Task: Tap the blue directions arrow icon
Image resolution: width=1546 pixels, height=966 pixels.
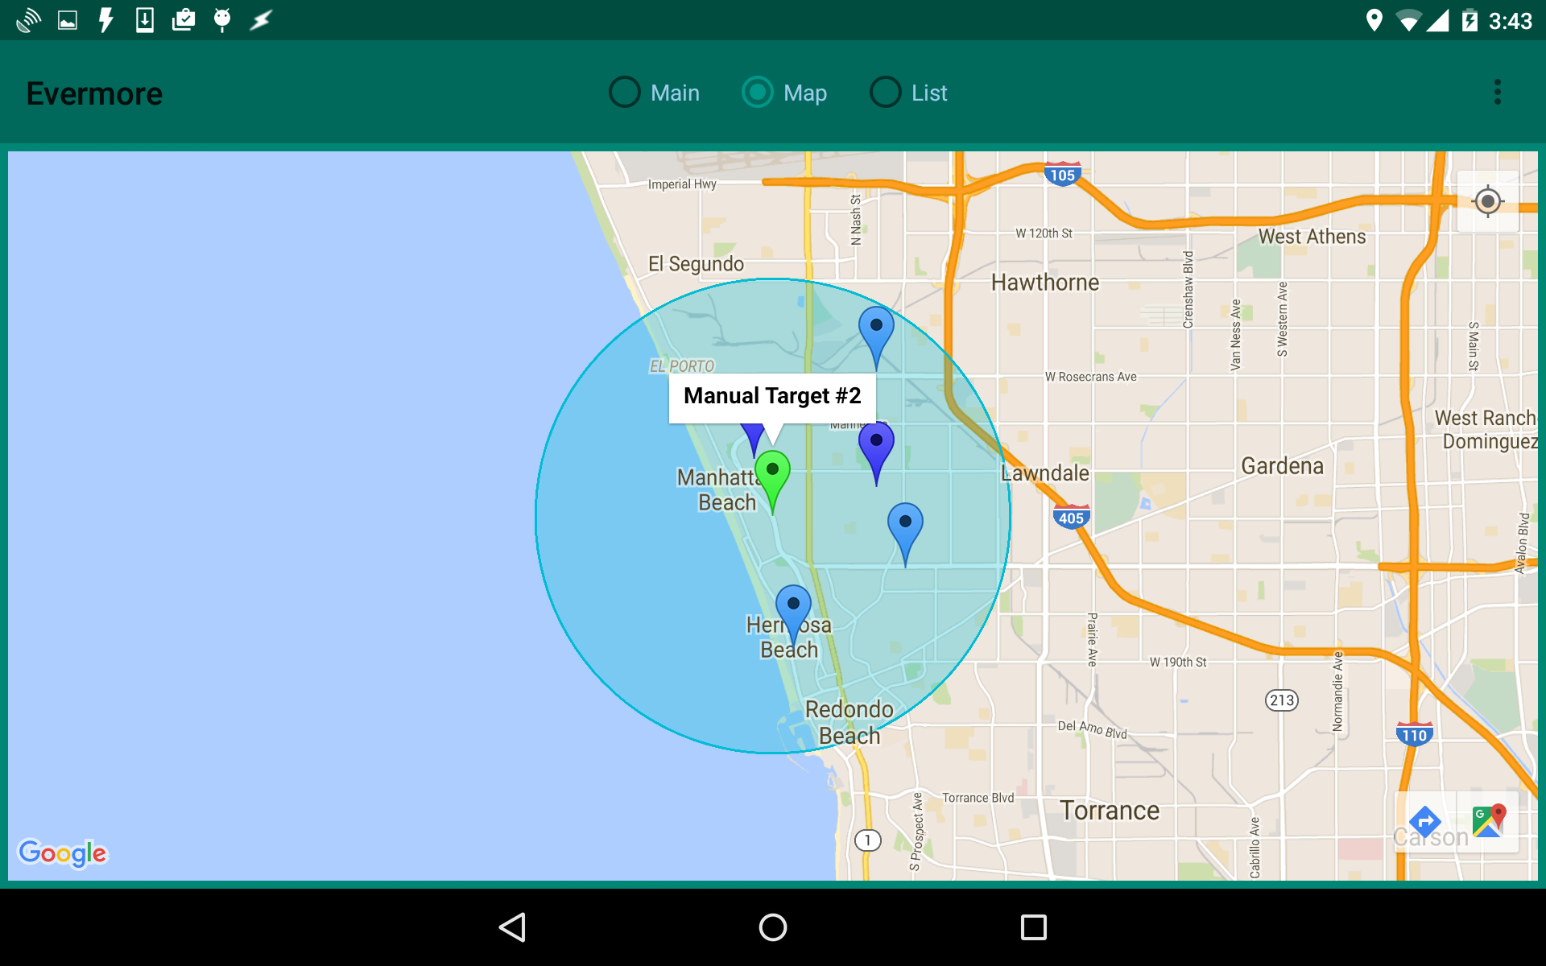Action: [x=1424, y=823]
